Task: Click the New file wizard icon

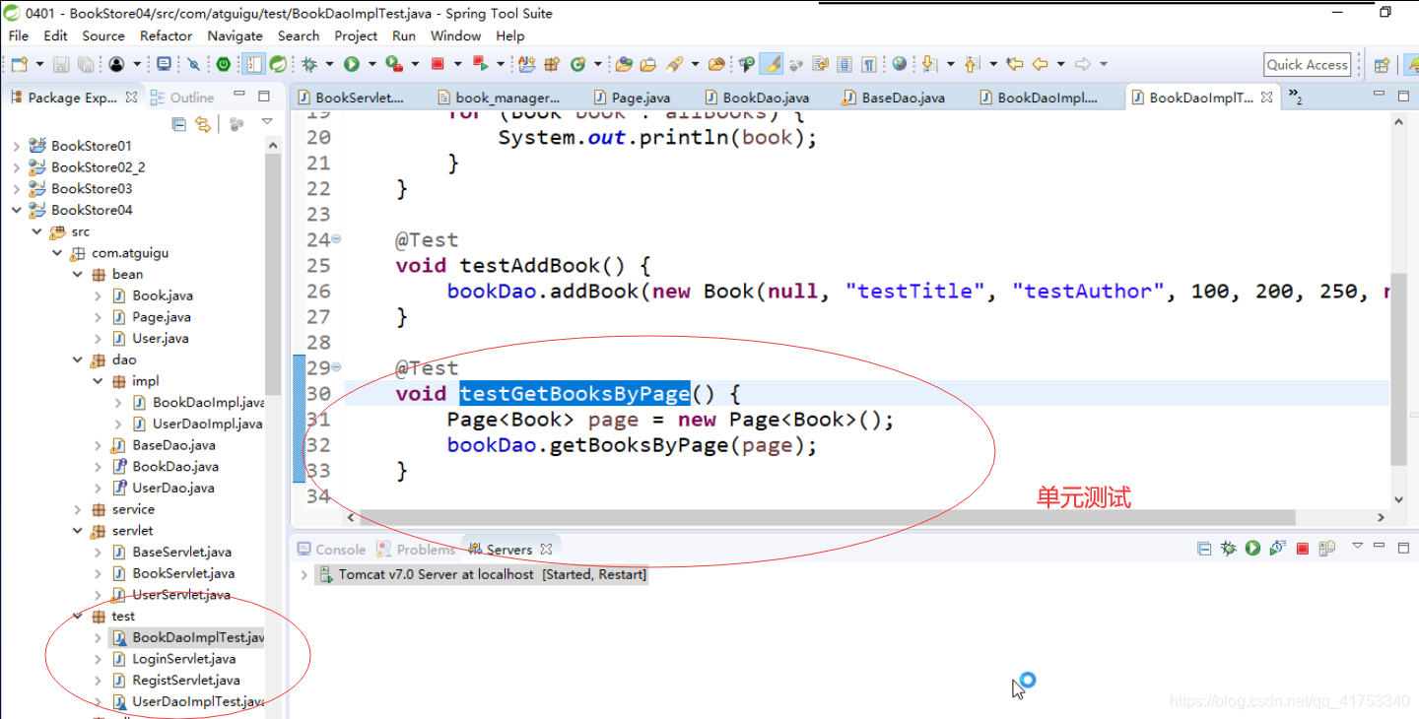Action: (x=19, y=64)
